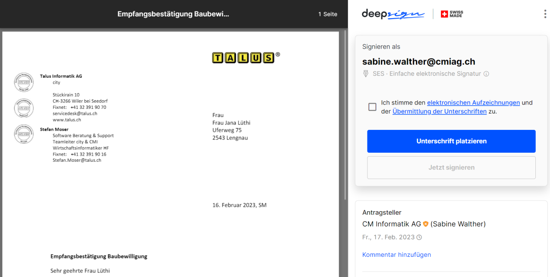
Task: Click the Stefan Moser name in letterhead
Action: point(54,129)
